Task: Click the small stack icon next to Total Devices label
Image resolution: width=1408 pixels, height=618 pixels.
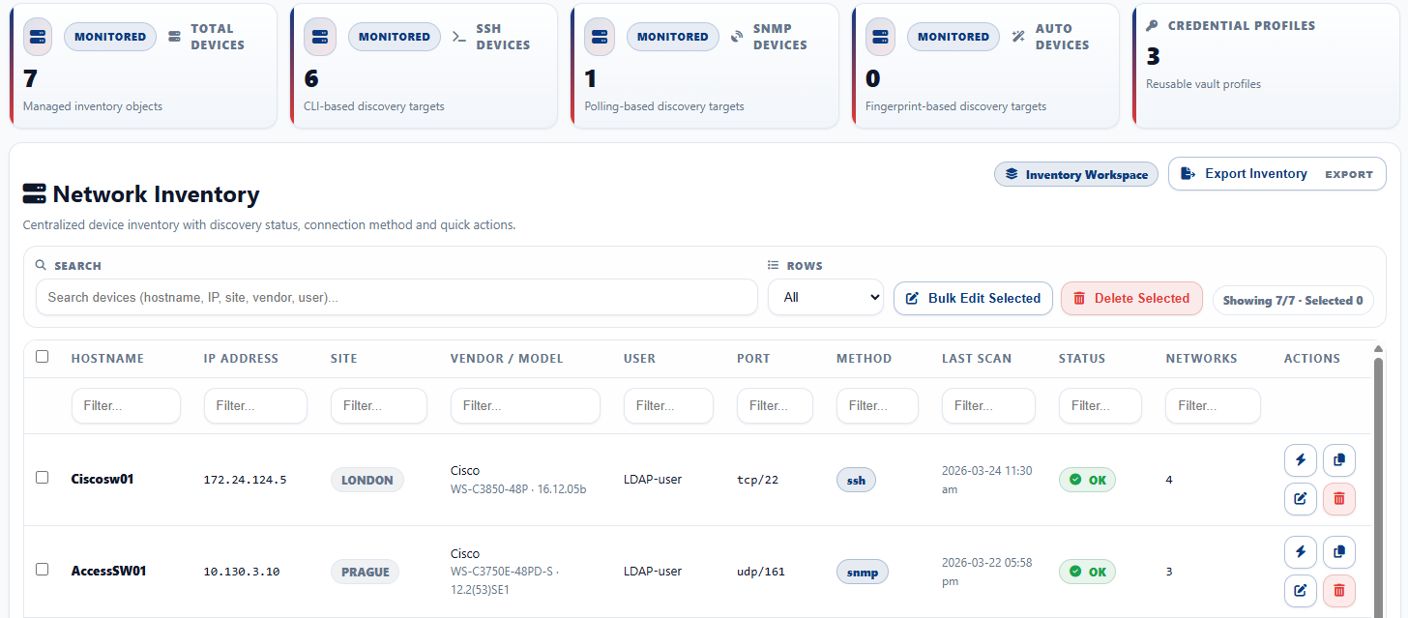Action: click(x=174, y=37)
